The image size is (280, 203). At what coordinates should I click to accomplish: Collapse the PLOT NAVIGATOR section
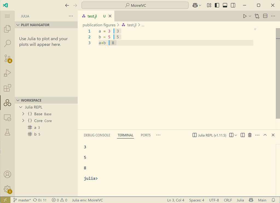tap(18, 25)
